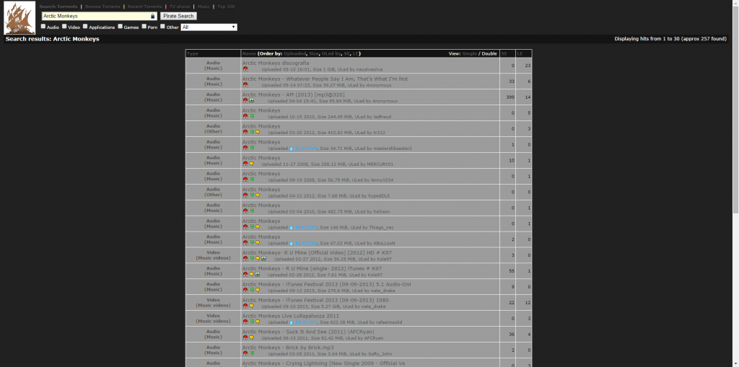Click magnet icon in ledfreud's torrent row
Screen dimensions: 739x367
[245, 116]
